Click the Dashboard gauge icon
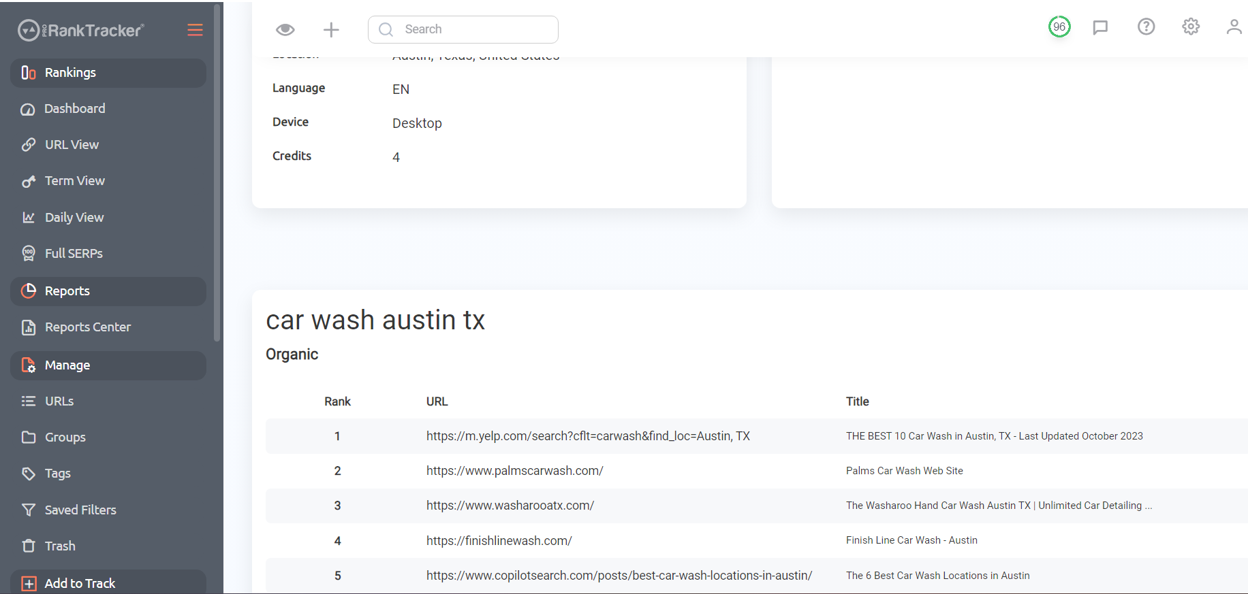 click(28, 110)
